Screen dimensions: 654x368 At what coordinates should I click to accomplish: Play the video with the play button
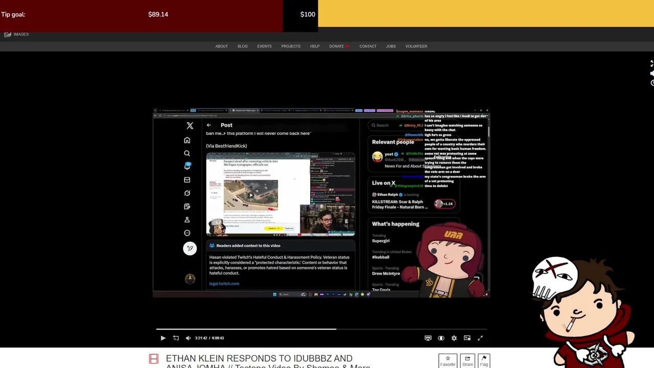tap(163, 338)
